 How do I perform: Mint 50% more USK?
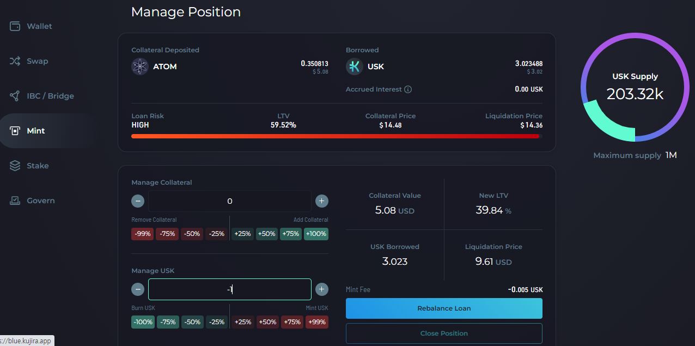[267, 322]
